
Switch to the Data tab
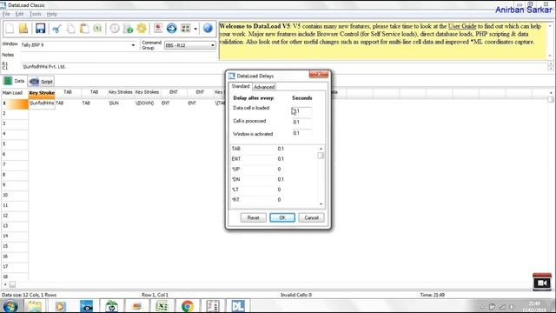[x=15, y=81]
